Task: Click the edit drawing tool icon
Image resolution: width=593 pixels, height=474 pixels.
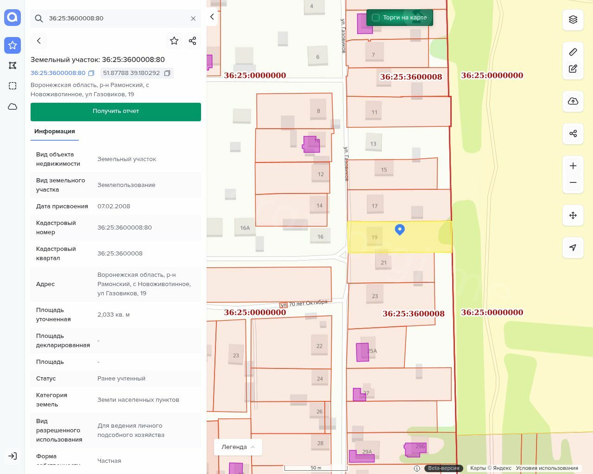Action: click(573, 69)
